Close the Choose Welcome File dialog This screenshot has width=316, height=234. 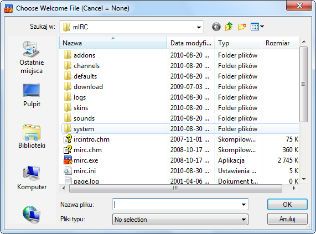(x=299, y=6)
